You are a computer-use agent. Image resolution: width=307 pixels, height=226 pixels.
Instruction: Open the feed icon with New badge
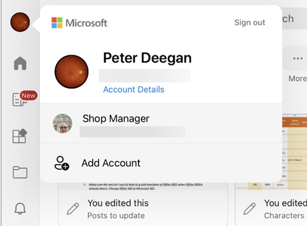20,100
